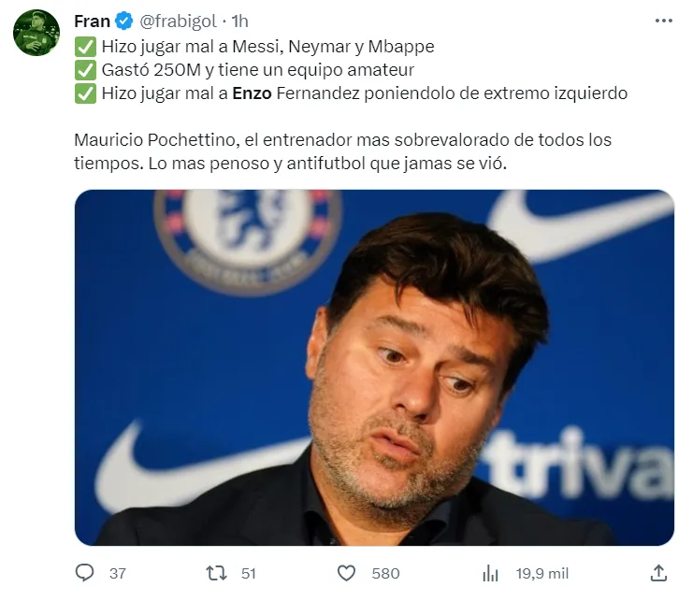Click the 1h timestamp
The image size is (678, 601).
tap(239, 21)
